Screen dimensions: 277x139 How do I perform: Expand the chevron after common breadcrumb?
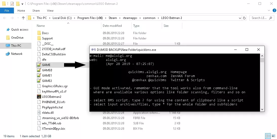(158, 18)
